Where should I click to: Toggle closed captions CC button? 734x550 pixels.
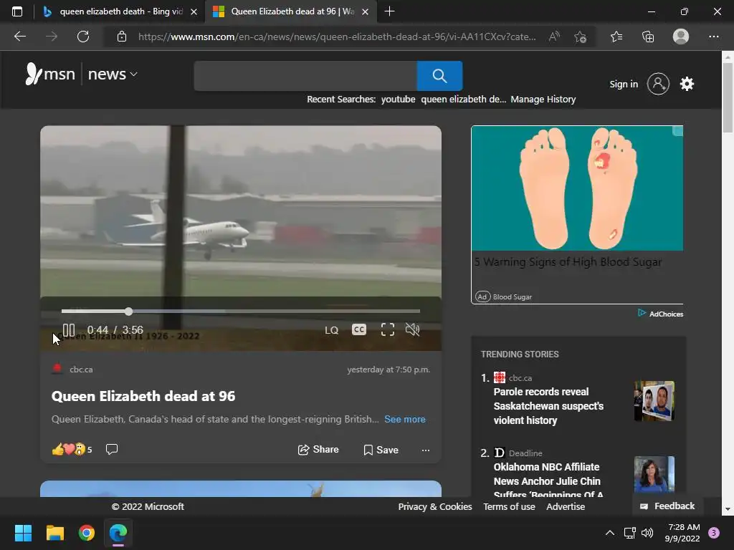(359, 329)
